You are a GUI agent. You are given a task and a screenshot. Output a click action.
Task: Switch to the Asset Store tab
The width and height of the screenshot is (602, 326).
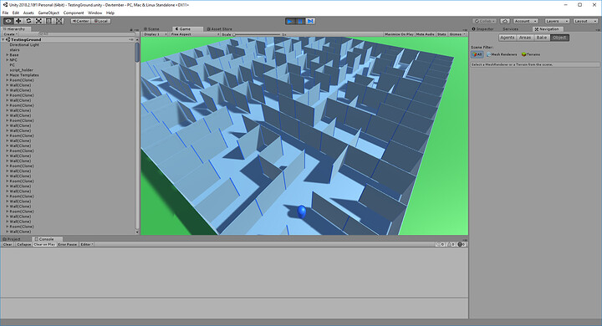pyautogui.click(x=220, y=29)
